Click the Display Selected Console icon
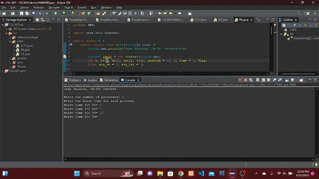Screen dimensions: 319x179 pos(293,80)
